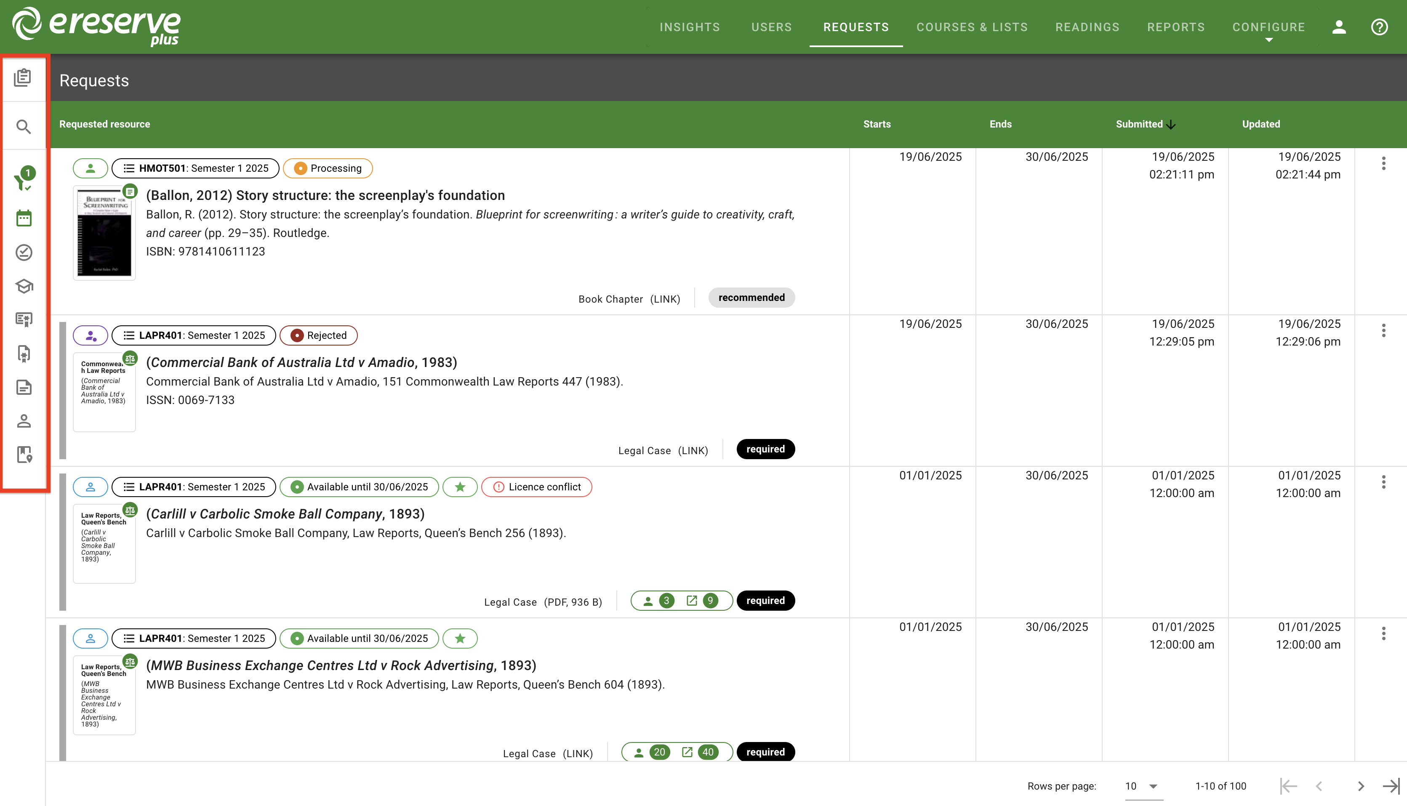Open the status filter check-circle icon
This screenshot has width=1407, height=806.
point(24,253)
